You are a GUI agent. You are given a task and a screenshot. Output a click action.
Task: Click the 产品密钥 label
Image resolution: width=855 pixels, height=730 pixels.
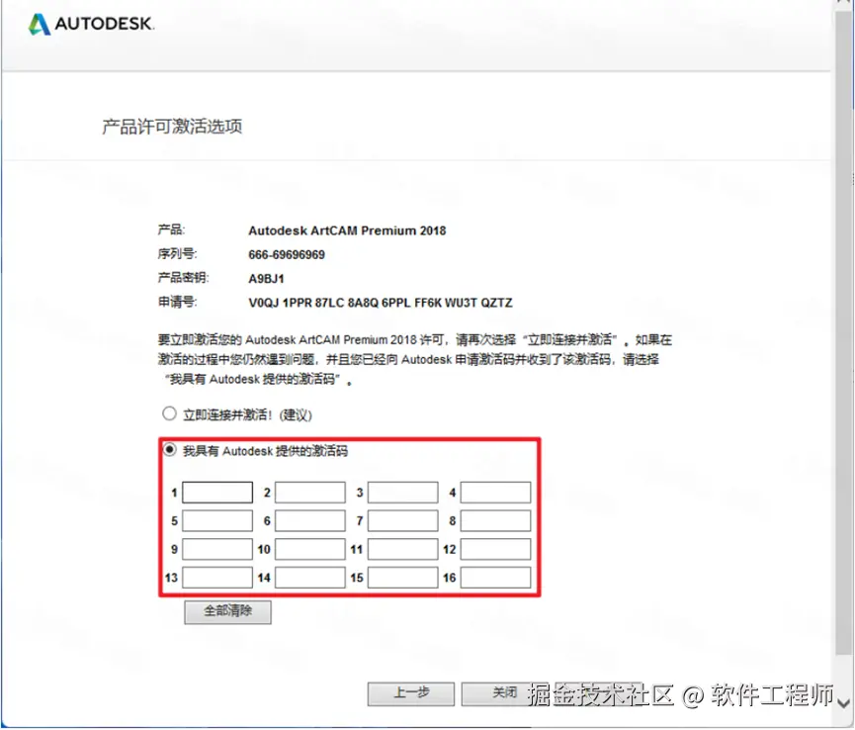[183, 278]
